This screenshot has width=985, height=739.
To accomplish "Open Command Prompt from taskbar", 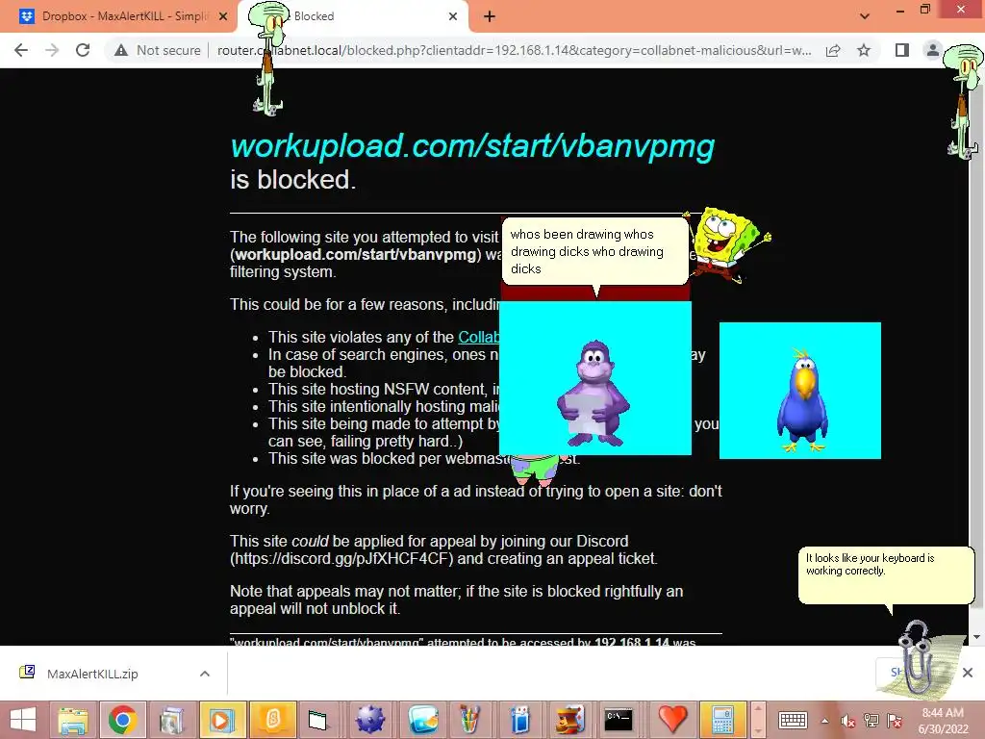I will click(619, 720).
